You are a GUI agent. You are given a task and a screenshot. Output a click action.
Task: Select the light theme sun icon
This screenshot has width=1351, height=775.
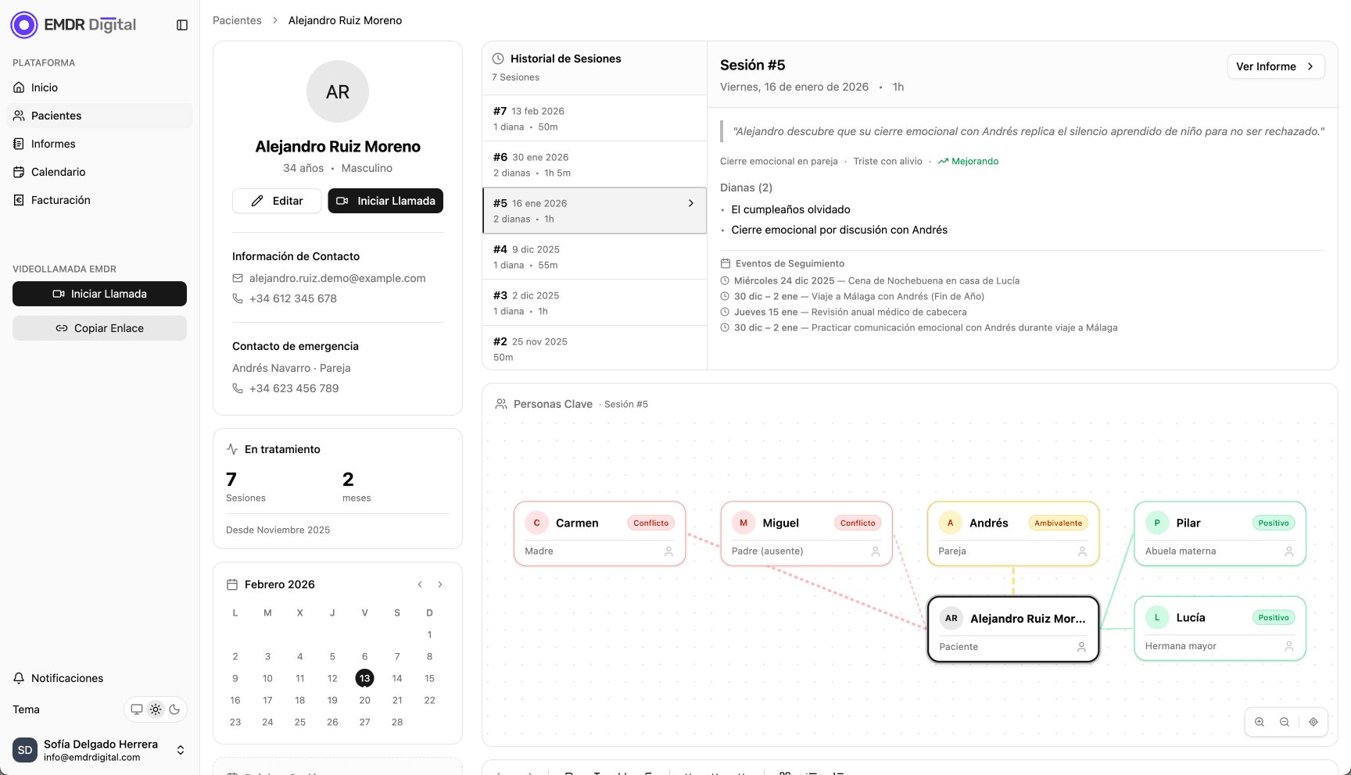coord(156,709)
